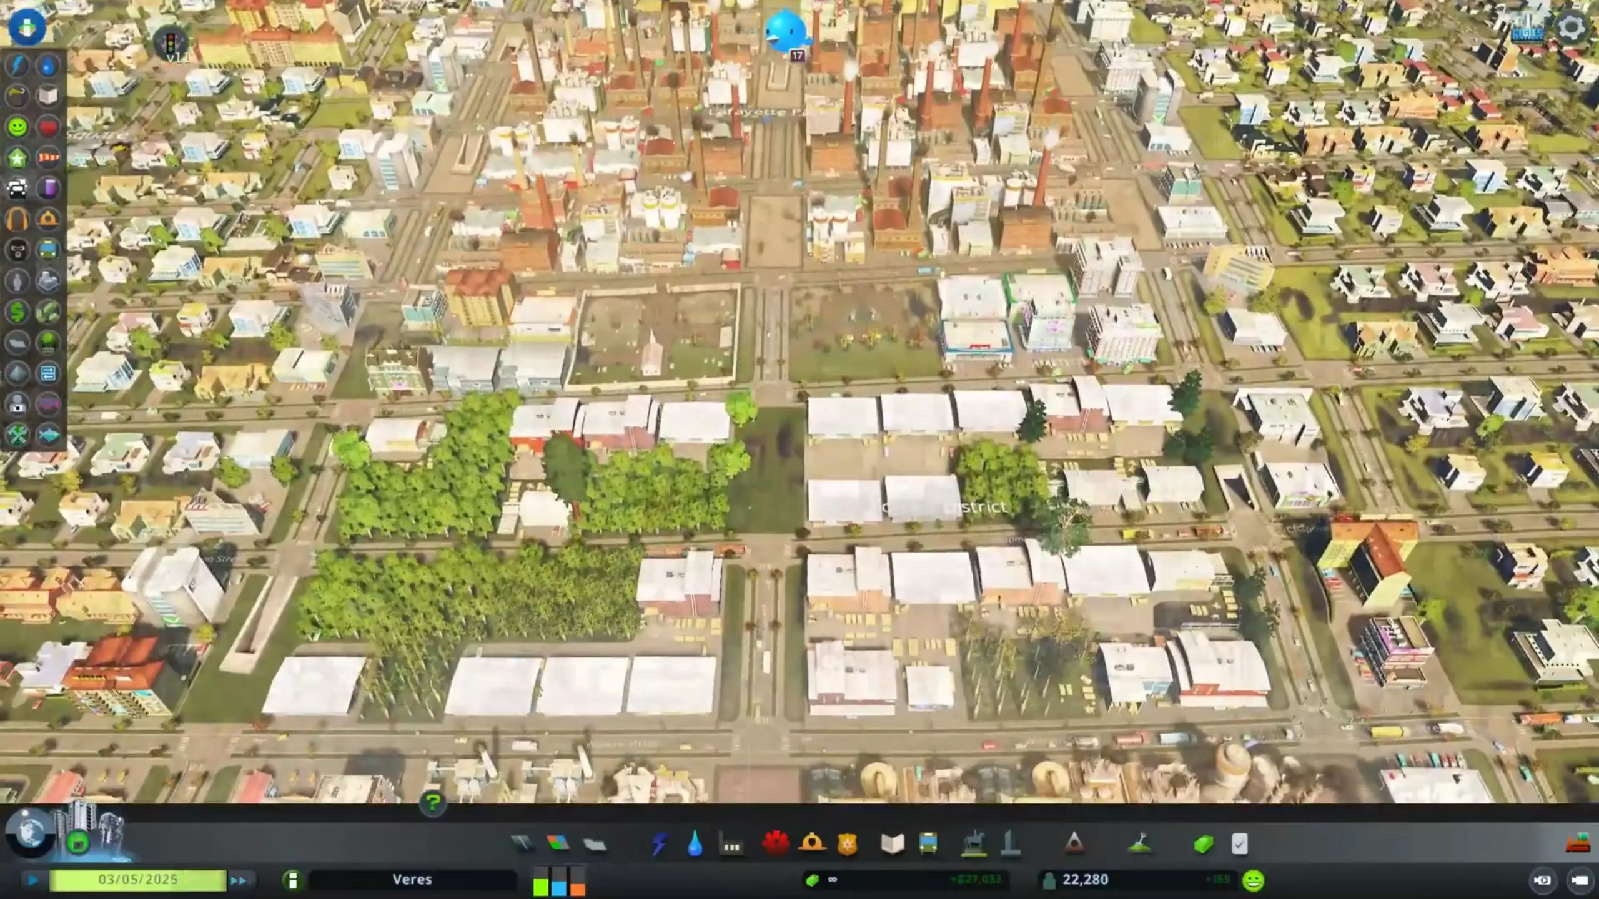Expand the Economy money panel
Image resolution: width=1599 pixels, height=899 pixels.
tap(1204, 844)
